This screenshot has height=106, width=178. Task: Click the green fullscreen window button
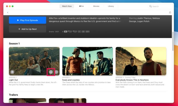13,6
